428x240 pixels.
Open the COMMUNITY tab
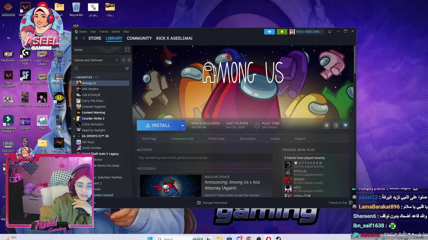139,38
